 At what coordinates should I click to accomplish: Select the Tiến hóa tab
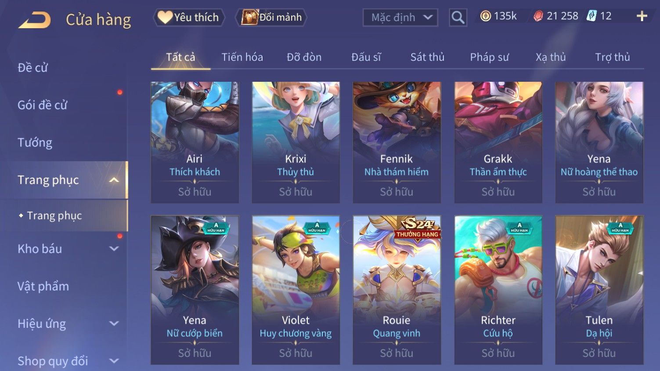242,57
